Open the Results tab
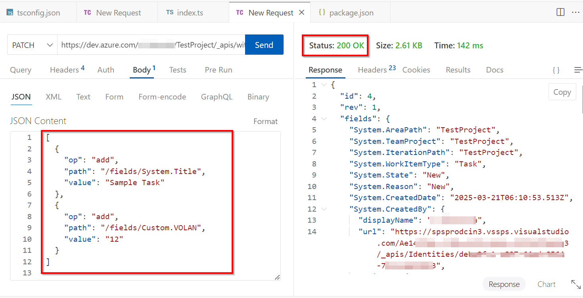Viewport: 583px width, 298px height. tap(458, 70)
